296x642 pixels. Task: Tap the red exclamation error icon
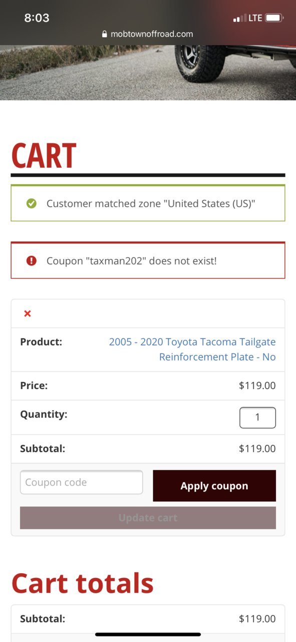pyautogui.click(x=31, y=261)
